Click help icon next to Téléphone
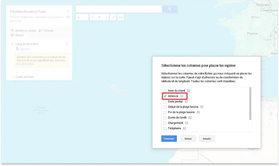The width and height of the screenshot is (279, 166). coord(184,128)
